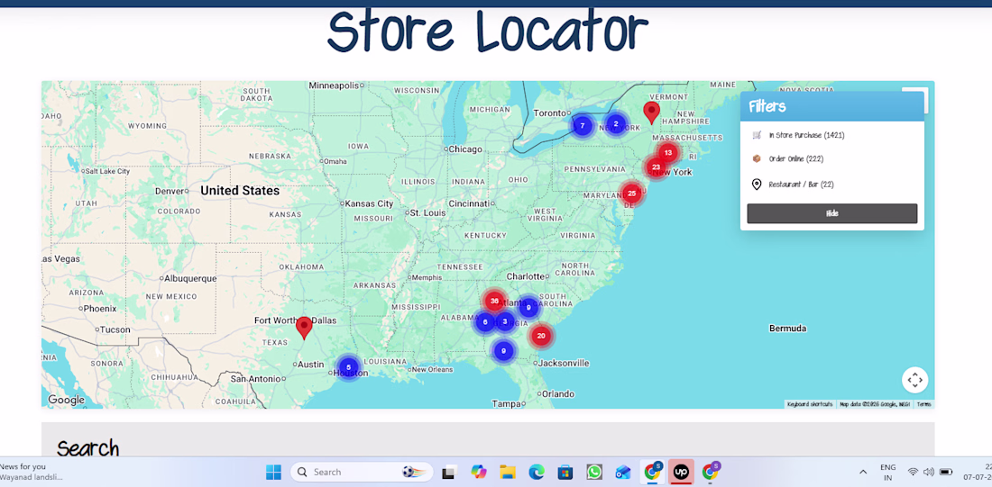Open Keyboard shortcuts on the map
The image size is (992, 487).
coord(810,404)
